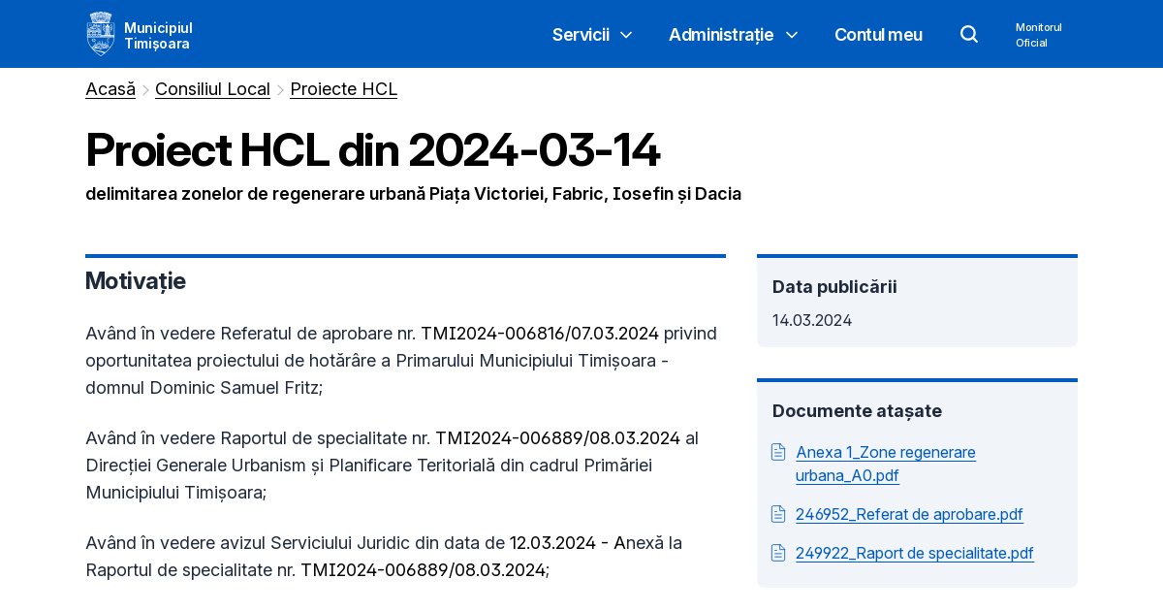Open 249922_Raport de specialitate.pdf

point(914,553)
